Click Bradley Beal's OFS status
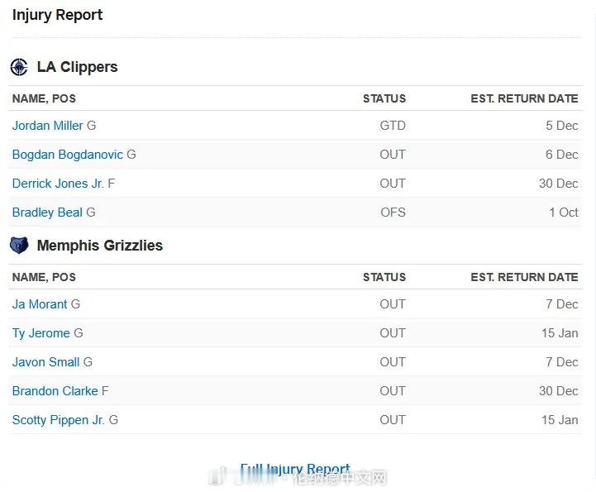The width and height of the screenshot is (596, 492). pos(393,213)
